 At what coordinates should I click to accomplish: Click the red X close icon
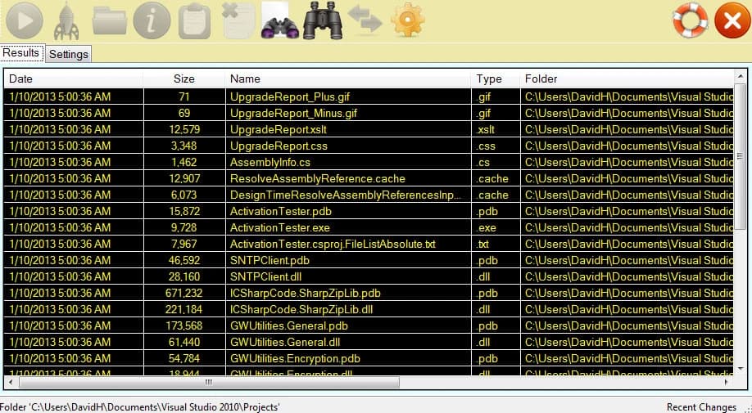pyautogui.click(x=732, y=20)
